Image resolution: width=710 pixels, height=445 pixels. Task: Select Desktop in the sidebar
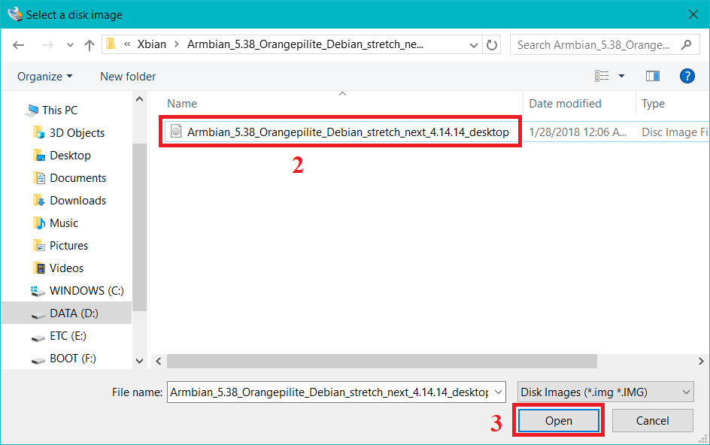point(70,156)
